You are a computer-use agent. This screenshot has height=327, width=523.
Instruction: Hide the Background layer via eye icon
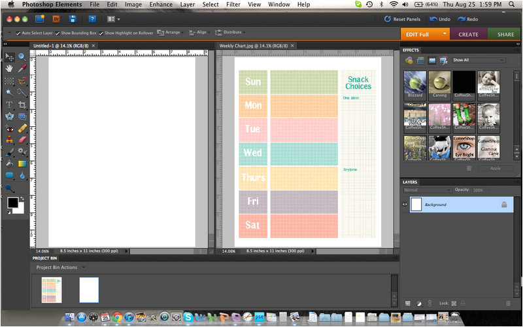[405, 205]
